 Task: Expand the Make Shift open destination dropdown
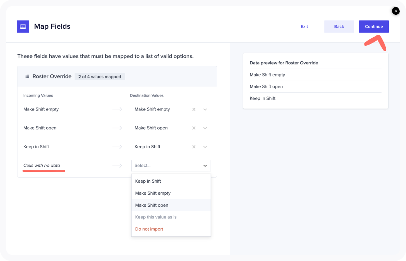pos(205,128)
